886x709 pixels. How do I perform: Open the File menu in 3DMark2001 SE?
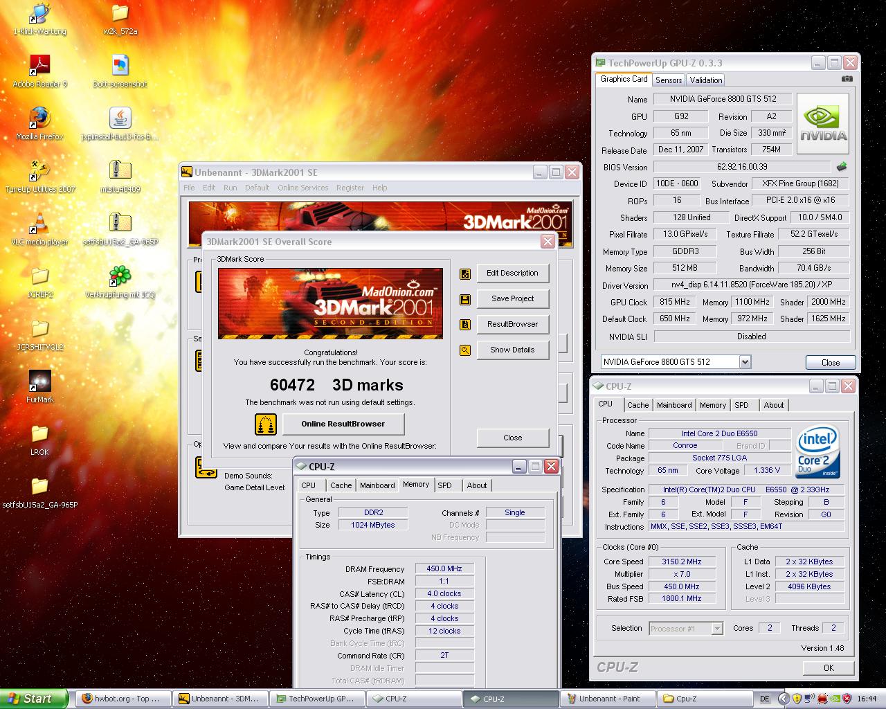pos(189,188)
